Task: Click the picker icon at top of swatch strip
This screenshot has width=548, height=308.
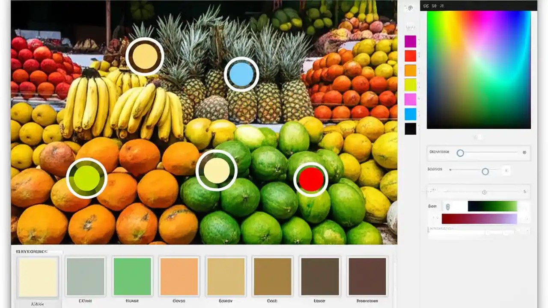Action: tap(410, 9)
